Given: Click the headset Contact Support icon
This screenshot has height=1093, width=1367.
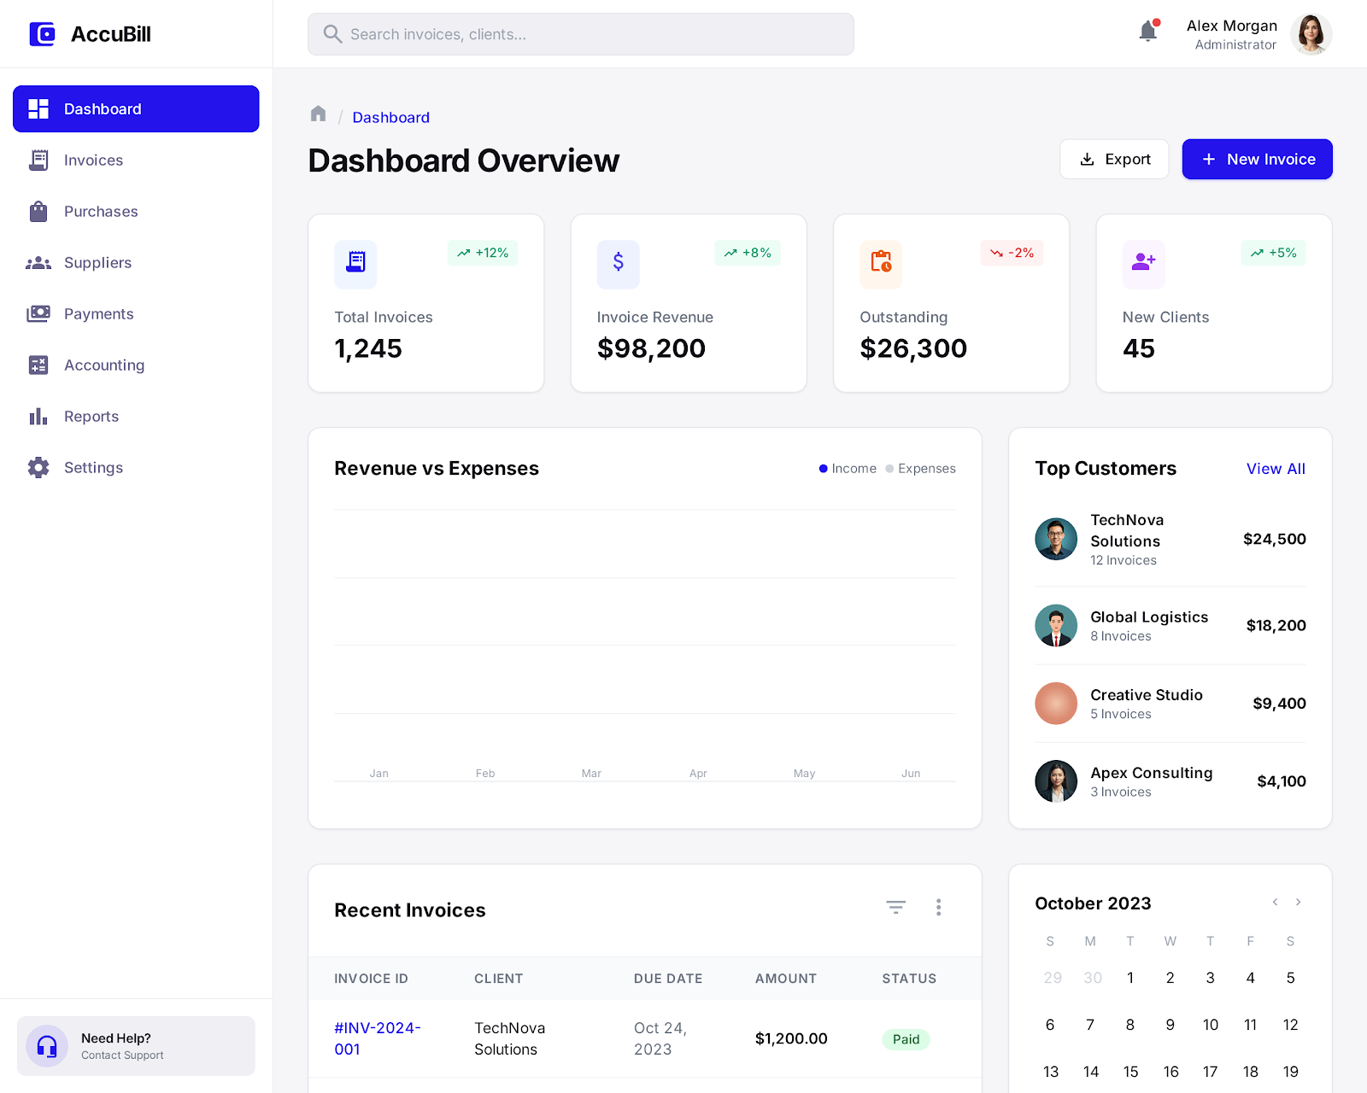Looking at the screenshot, I should click(47, 1046).
